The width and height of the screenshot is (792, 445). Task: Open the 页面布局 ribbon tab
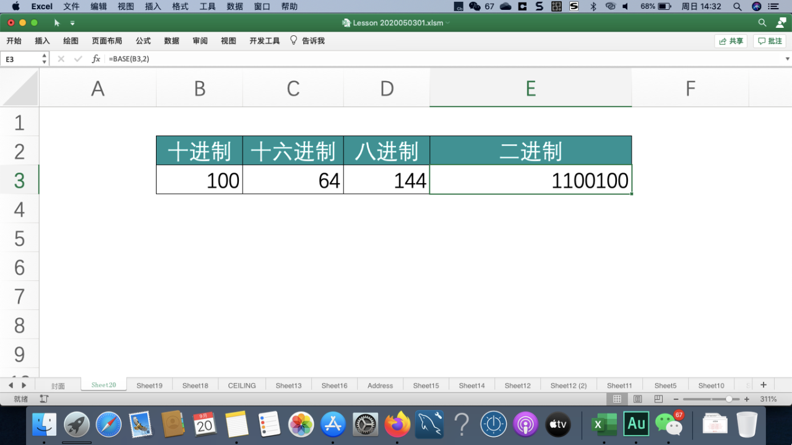107,41
